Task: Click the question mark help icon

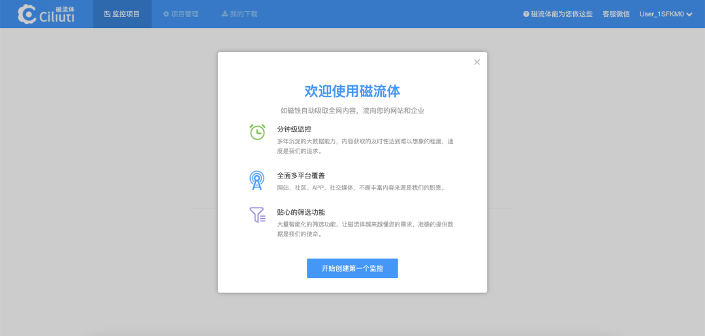Action: [526, 14]
